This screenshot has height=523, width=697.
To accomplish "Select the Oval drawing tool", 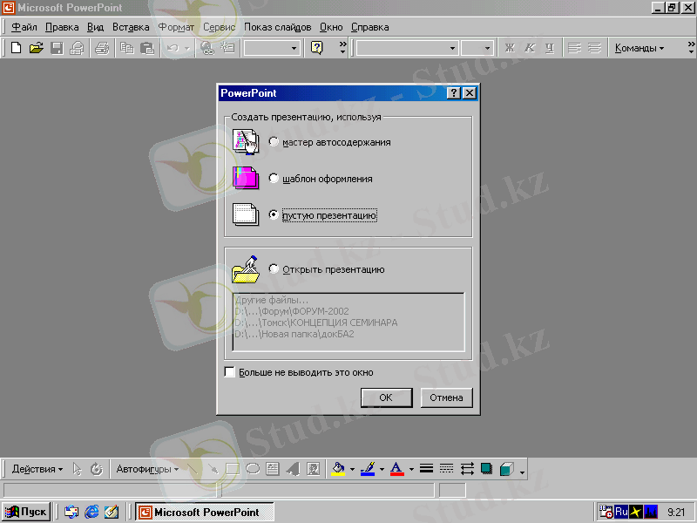I will tap(253, 469).
